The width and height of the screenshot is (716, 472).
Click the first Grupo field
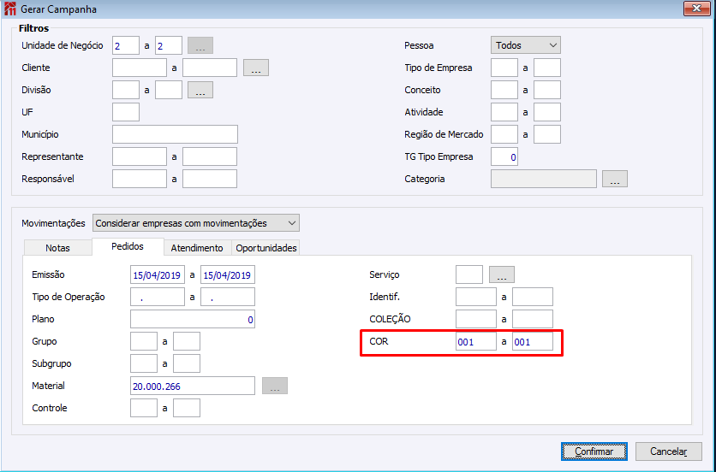(x=144, y=341)
